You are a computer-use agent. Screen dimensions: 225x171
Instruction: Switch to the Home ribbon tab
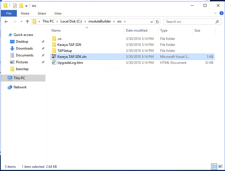25,13
